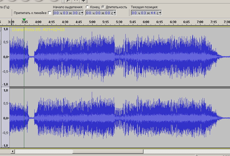Select the "Длительность" radio button
The height and width of the screenshot is (156, 230).
click(x=103, y=7)
